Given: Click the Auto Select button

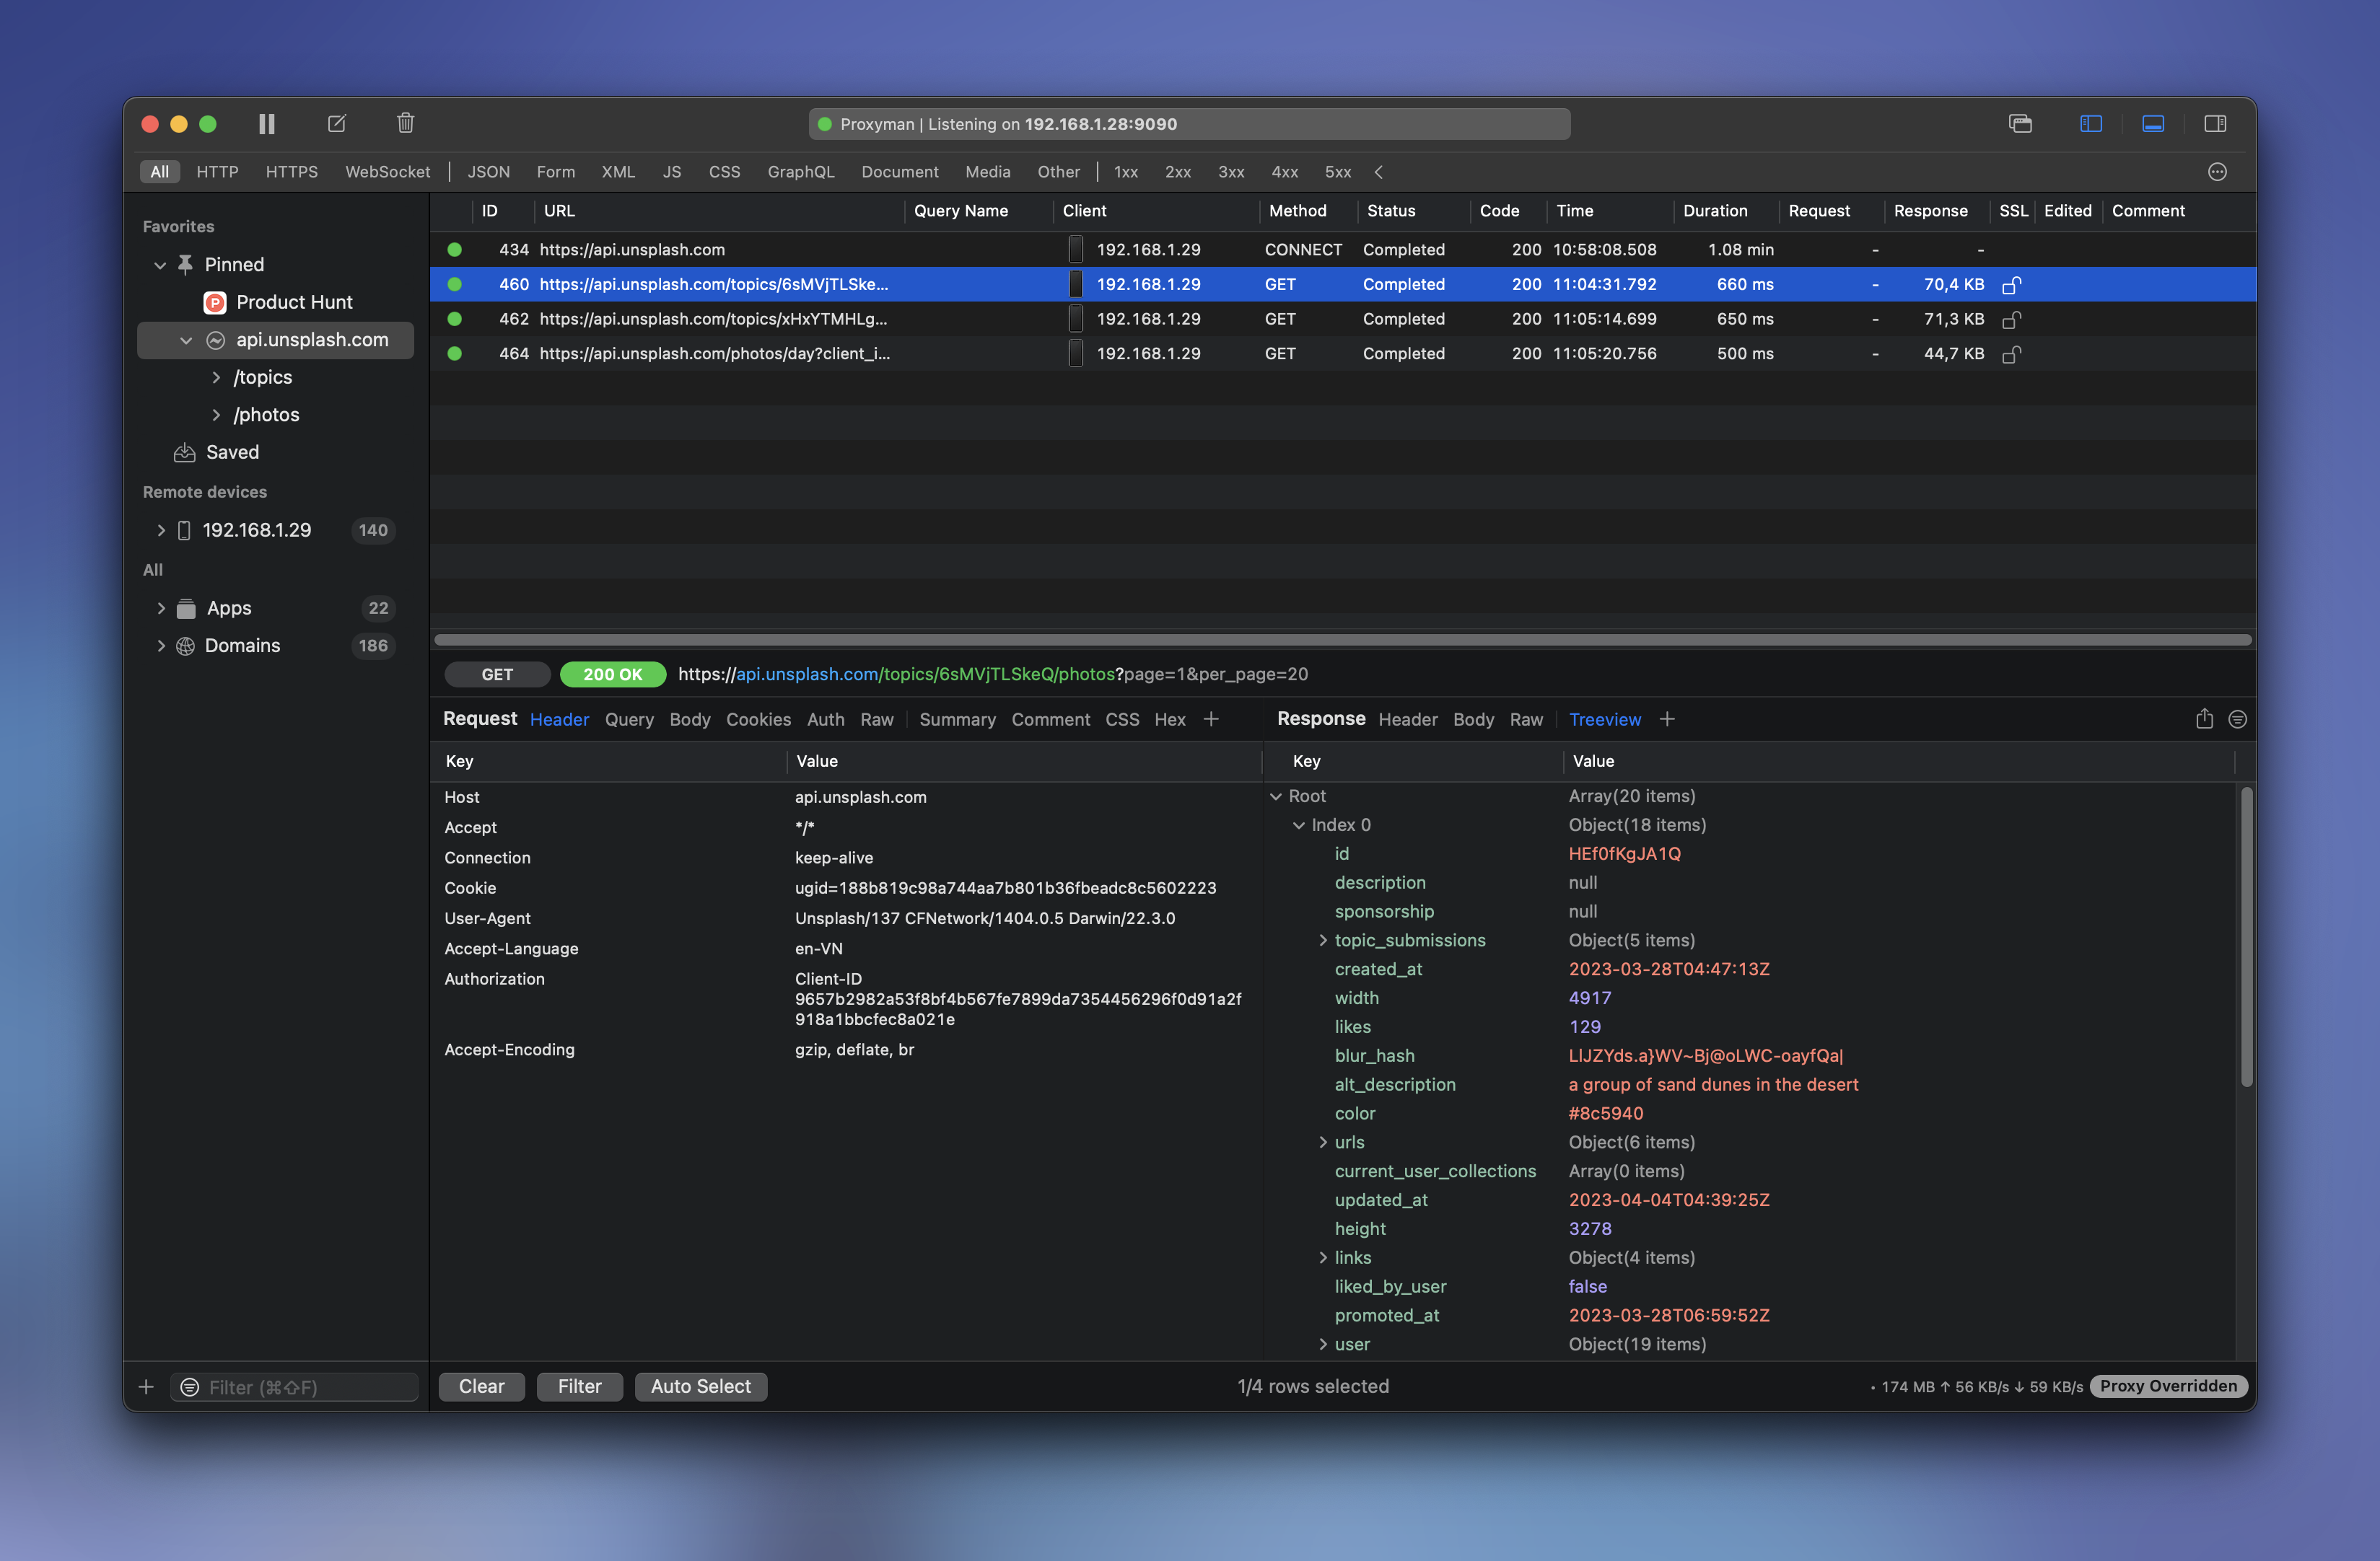Looking at the screenshot, I should pyautogui.click(x=701, y=1387).
